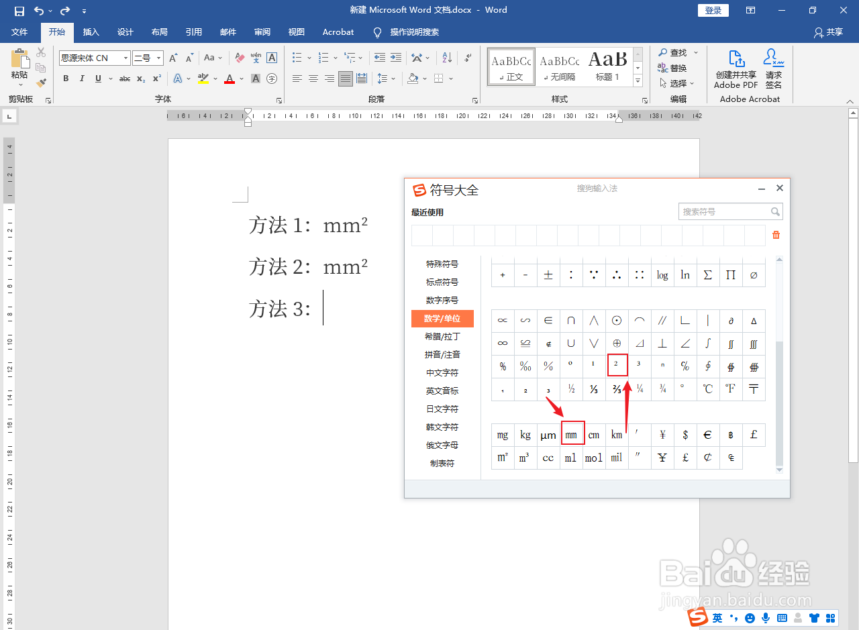Screen dimensions: 859x630
Task: Toggle subscript formatting
Action: coord(140,78)
